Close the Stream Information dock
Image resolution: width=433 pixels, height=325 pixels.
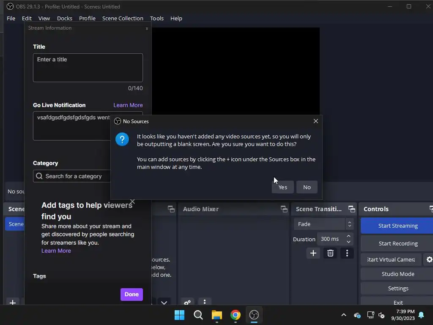coord(147,28)
